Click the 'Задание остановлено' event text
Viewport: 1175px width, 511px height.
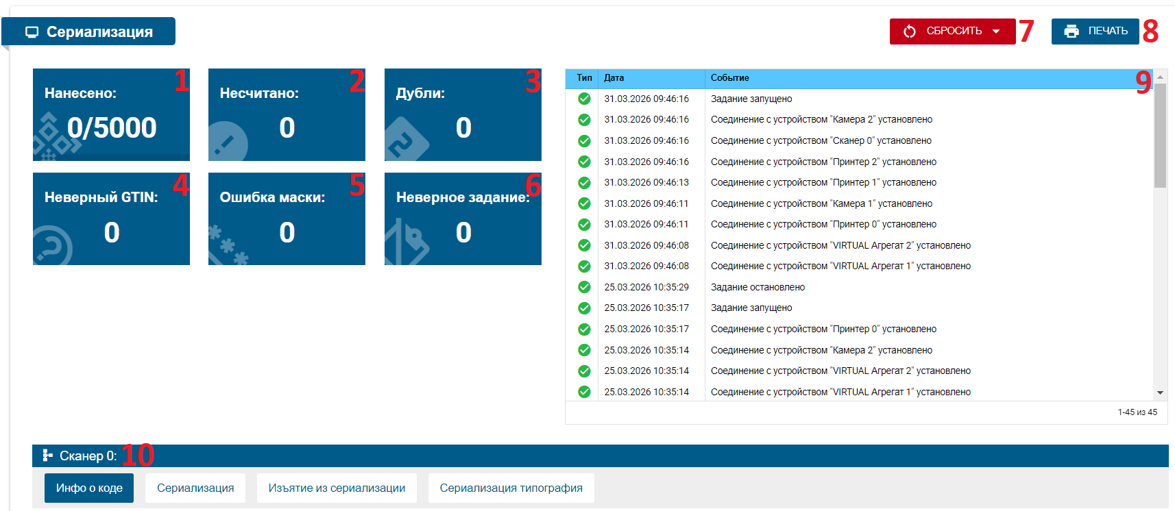pos(758,287)
